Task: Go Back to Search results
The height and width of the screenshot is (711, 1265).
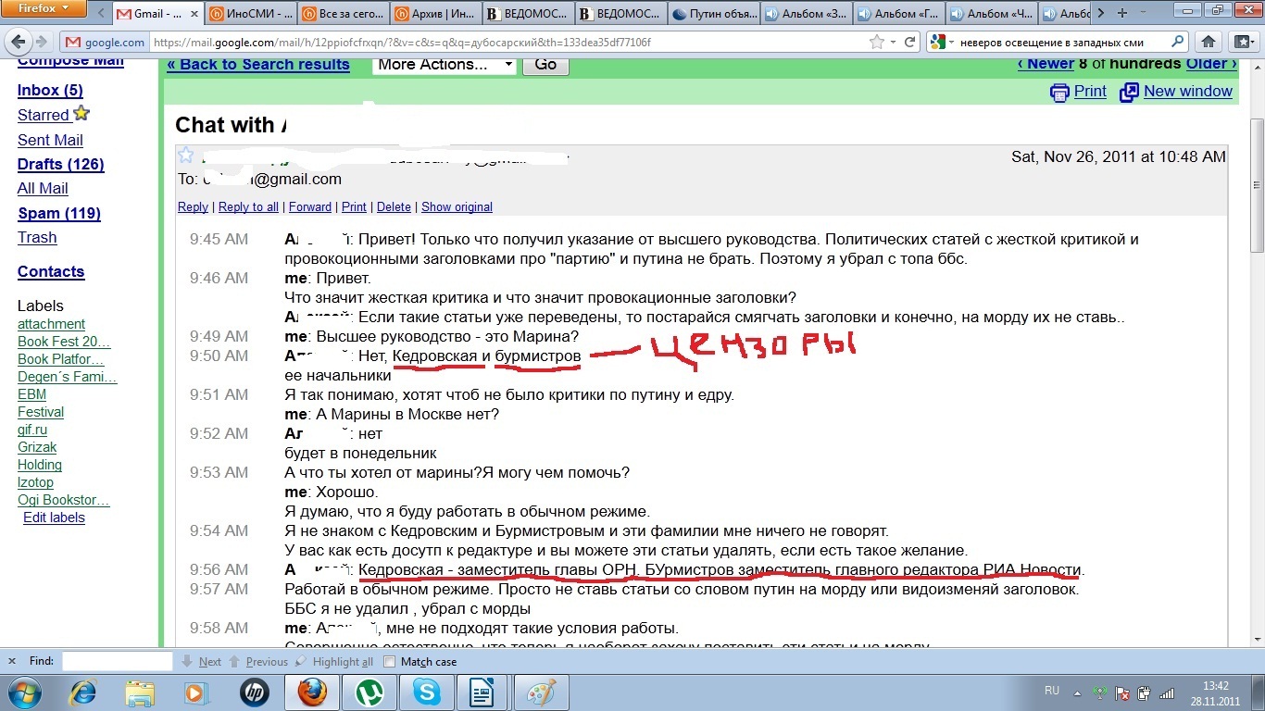Action: (258, 65)
